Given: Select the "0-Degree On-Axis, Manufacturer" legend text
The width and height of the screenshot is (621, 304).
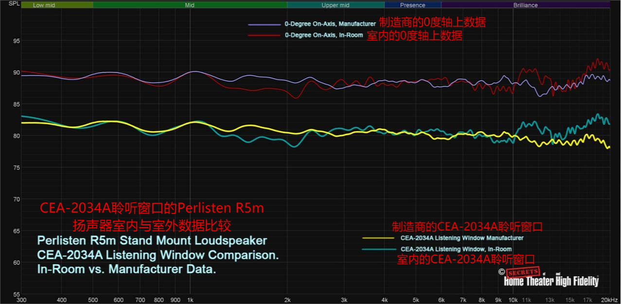Looking at the screenshot, I should pos(330,24).
